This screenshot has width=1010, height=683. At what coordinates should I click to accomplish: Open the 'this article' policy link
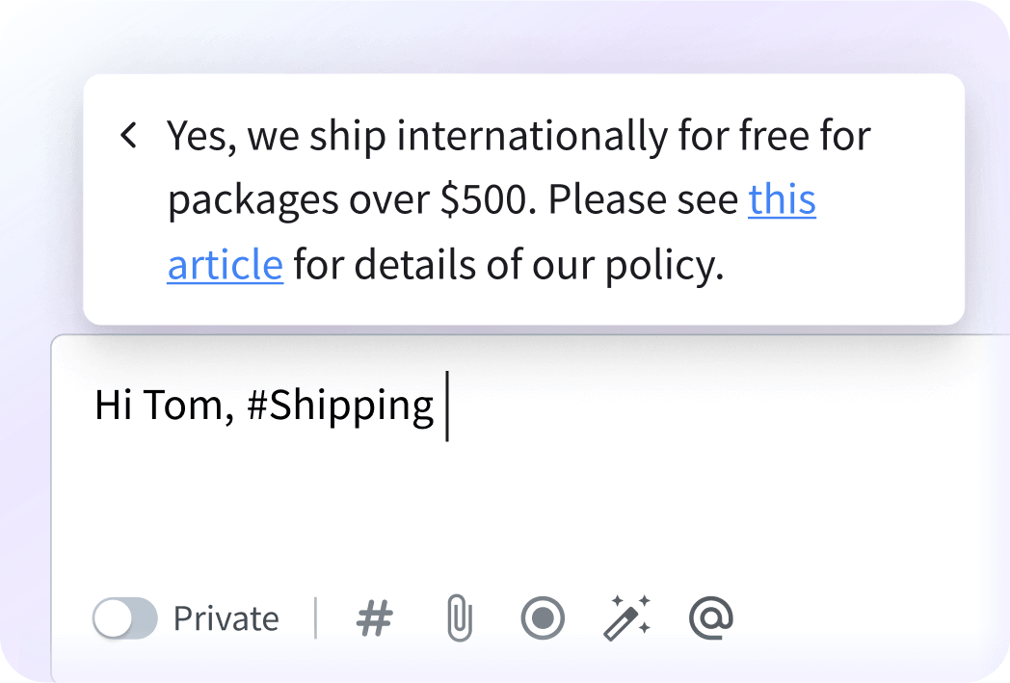pos(783,199)
